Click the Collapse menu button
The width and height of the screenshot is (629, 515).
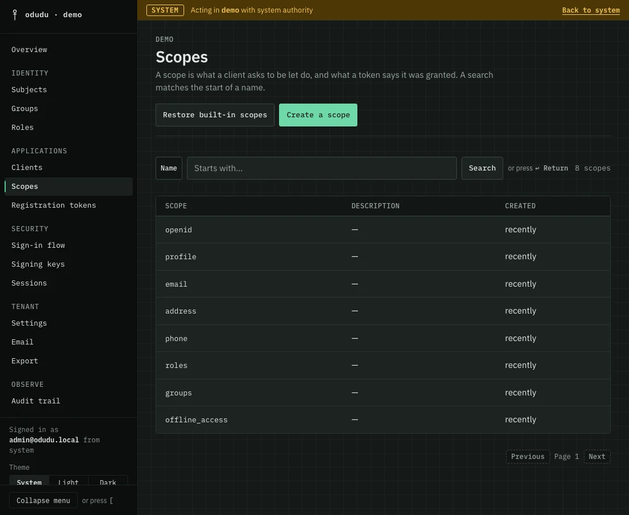[x=43, y=501]
